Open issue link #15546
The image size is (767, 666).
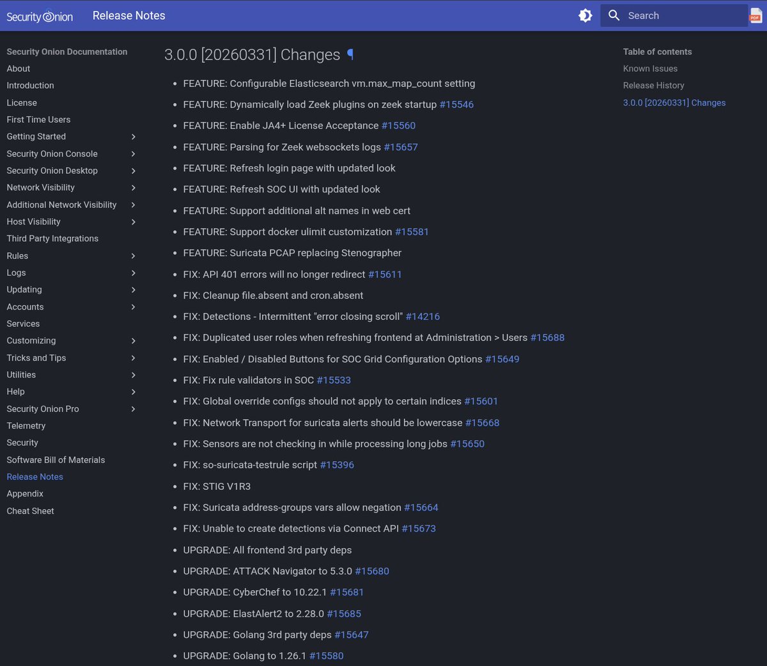click(x=456, y=104)
